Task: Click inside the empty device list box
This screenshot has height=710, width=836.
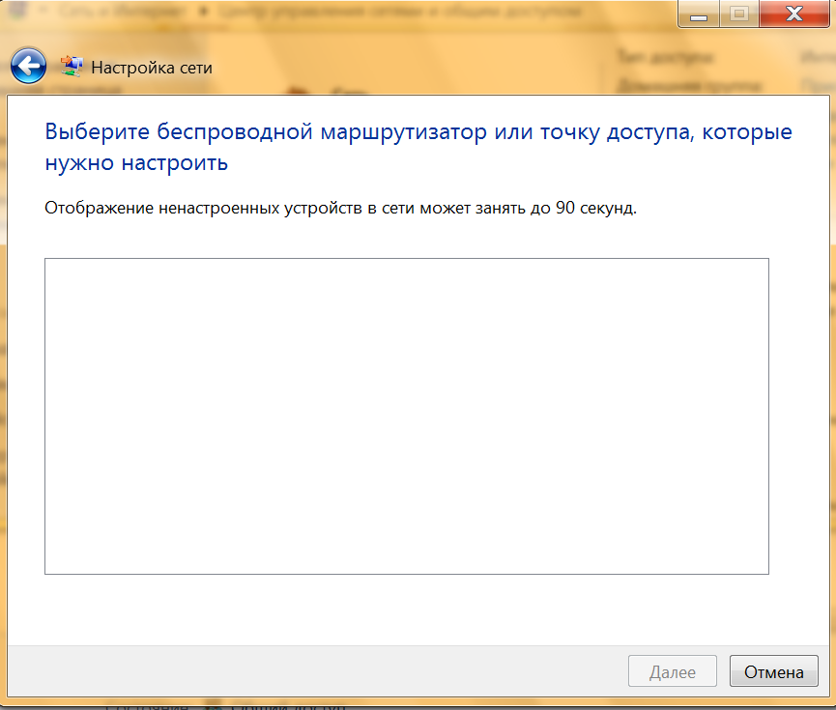Action: point(406,415)
